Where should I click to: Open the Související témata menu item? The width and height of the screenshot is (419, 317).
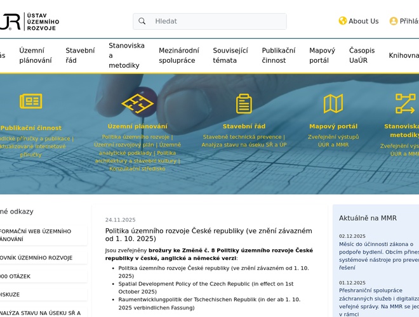coord(230,56)
